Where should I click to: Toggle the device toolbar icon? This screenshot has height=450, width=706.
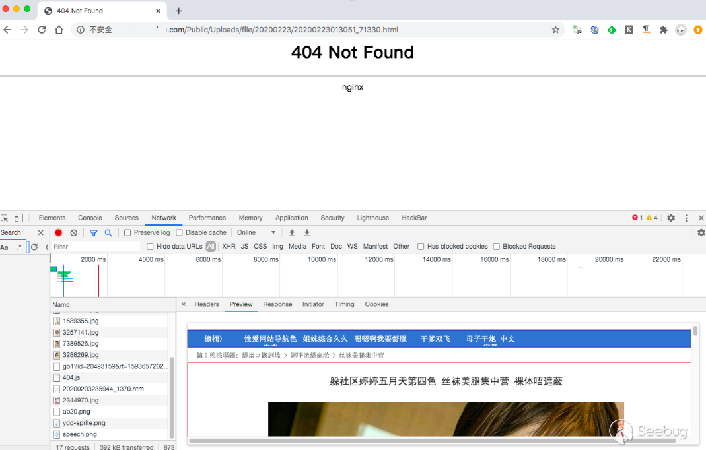(x=18, y=218)
